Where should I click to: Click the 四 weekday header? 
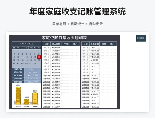click(31, 48)
